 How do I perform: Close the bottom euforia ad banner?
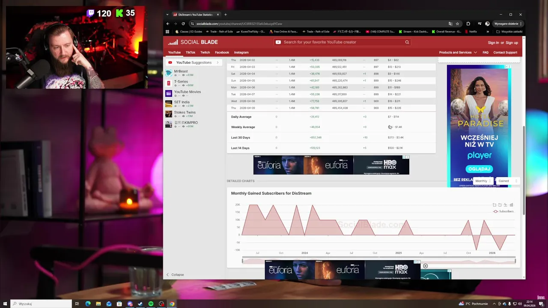tap(425, 266)
